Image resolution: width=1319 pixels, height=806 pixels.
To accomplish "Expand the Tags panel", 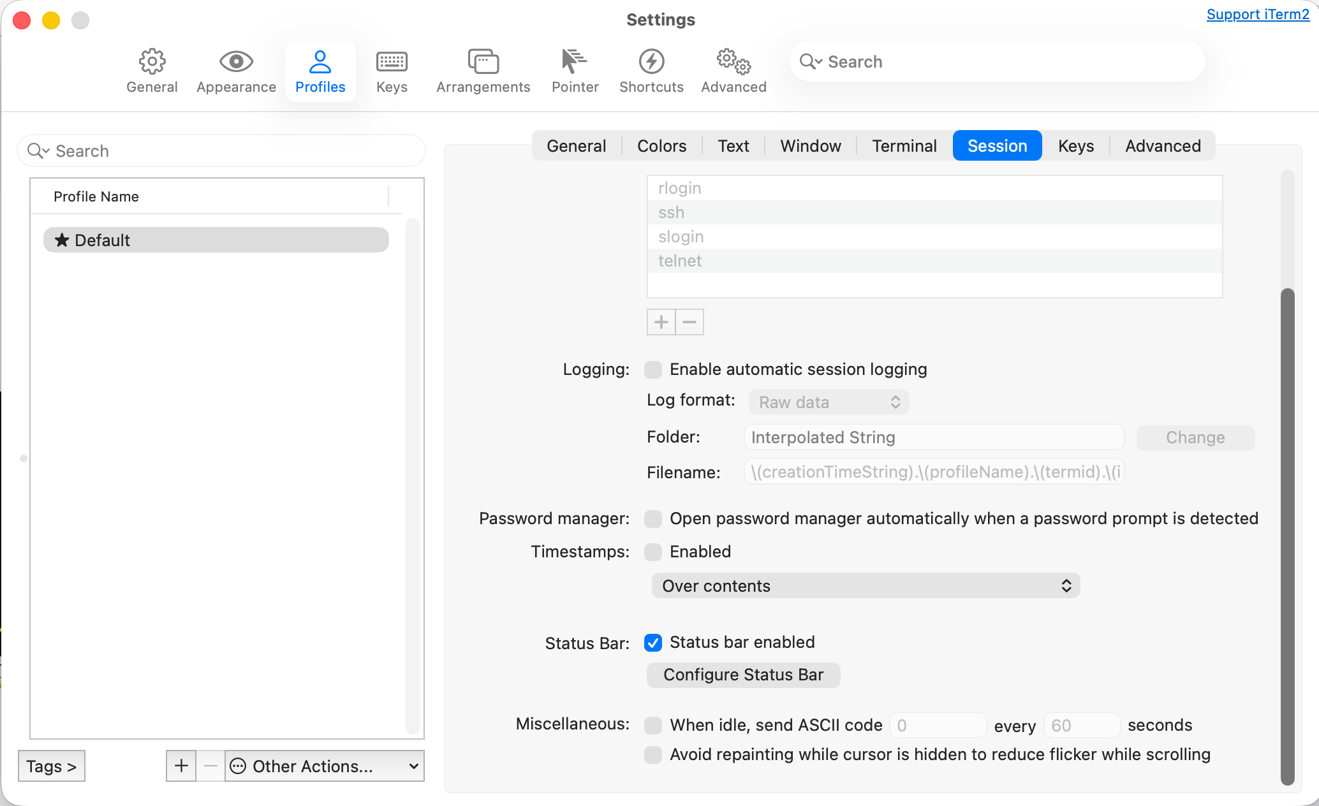I will (51, 766).
